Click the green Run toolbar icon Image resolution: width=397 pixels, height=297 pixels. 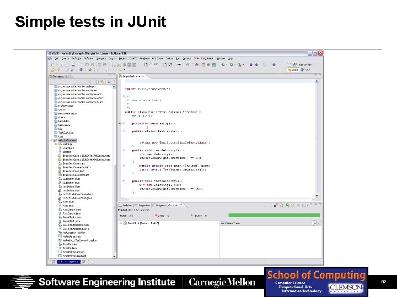pyautogui.click(x=231, y=65)
